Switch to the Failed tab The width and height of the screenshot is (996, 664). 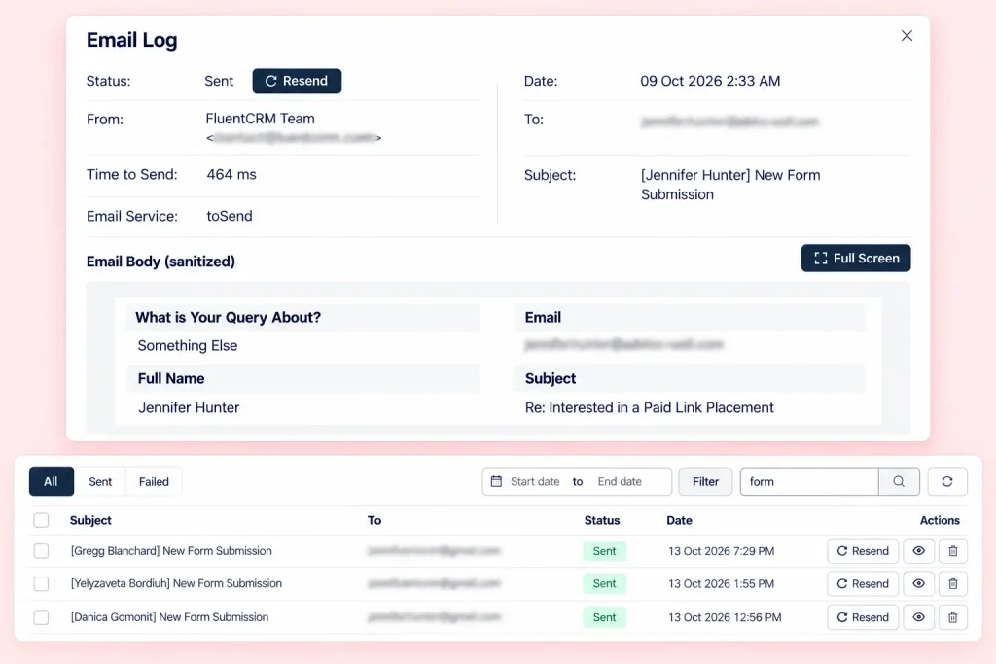(154, 482)
